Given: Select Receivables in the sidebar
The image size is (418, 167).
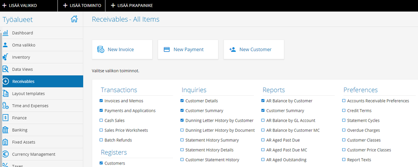Looking at the screenshot, I should click(x=43, y=81).
